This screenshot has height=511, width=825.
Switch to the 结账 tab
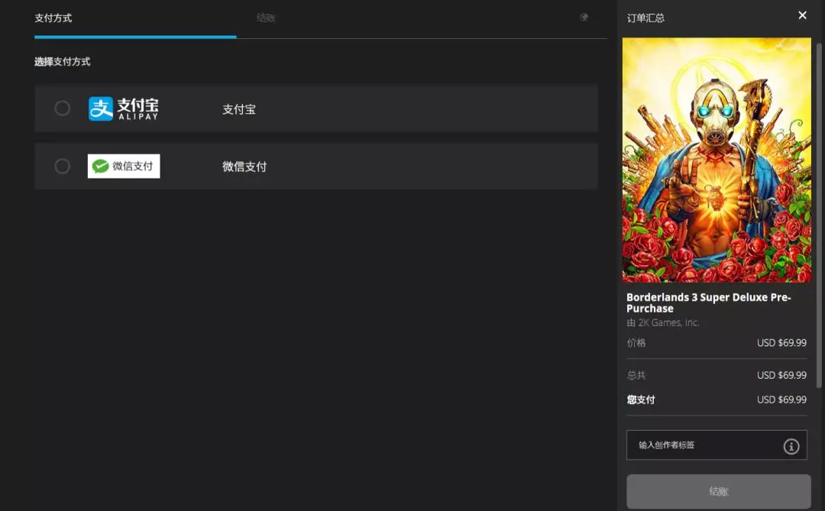266,17
